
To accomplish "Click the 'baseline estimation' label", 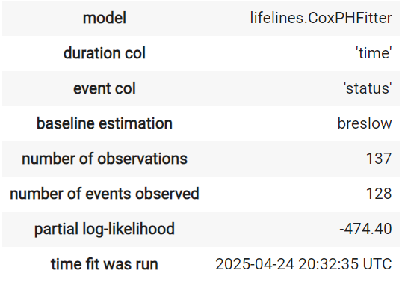I will (105, 123).
